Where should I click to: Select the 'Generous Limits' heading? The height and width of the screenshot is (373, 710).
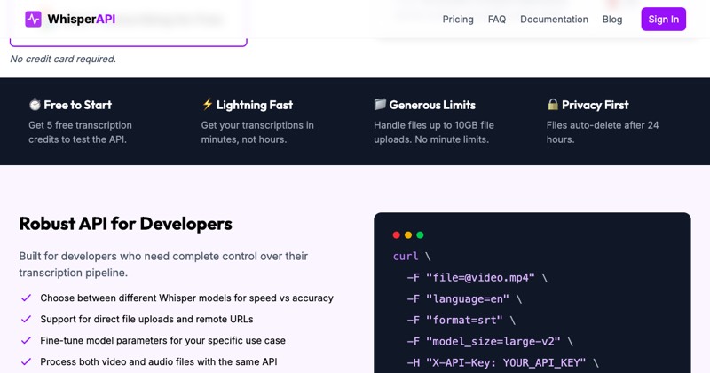tap(432, 105)
